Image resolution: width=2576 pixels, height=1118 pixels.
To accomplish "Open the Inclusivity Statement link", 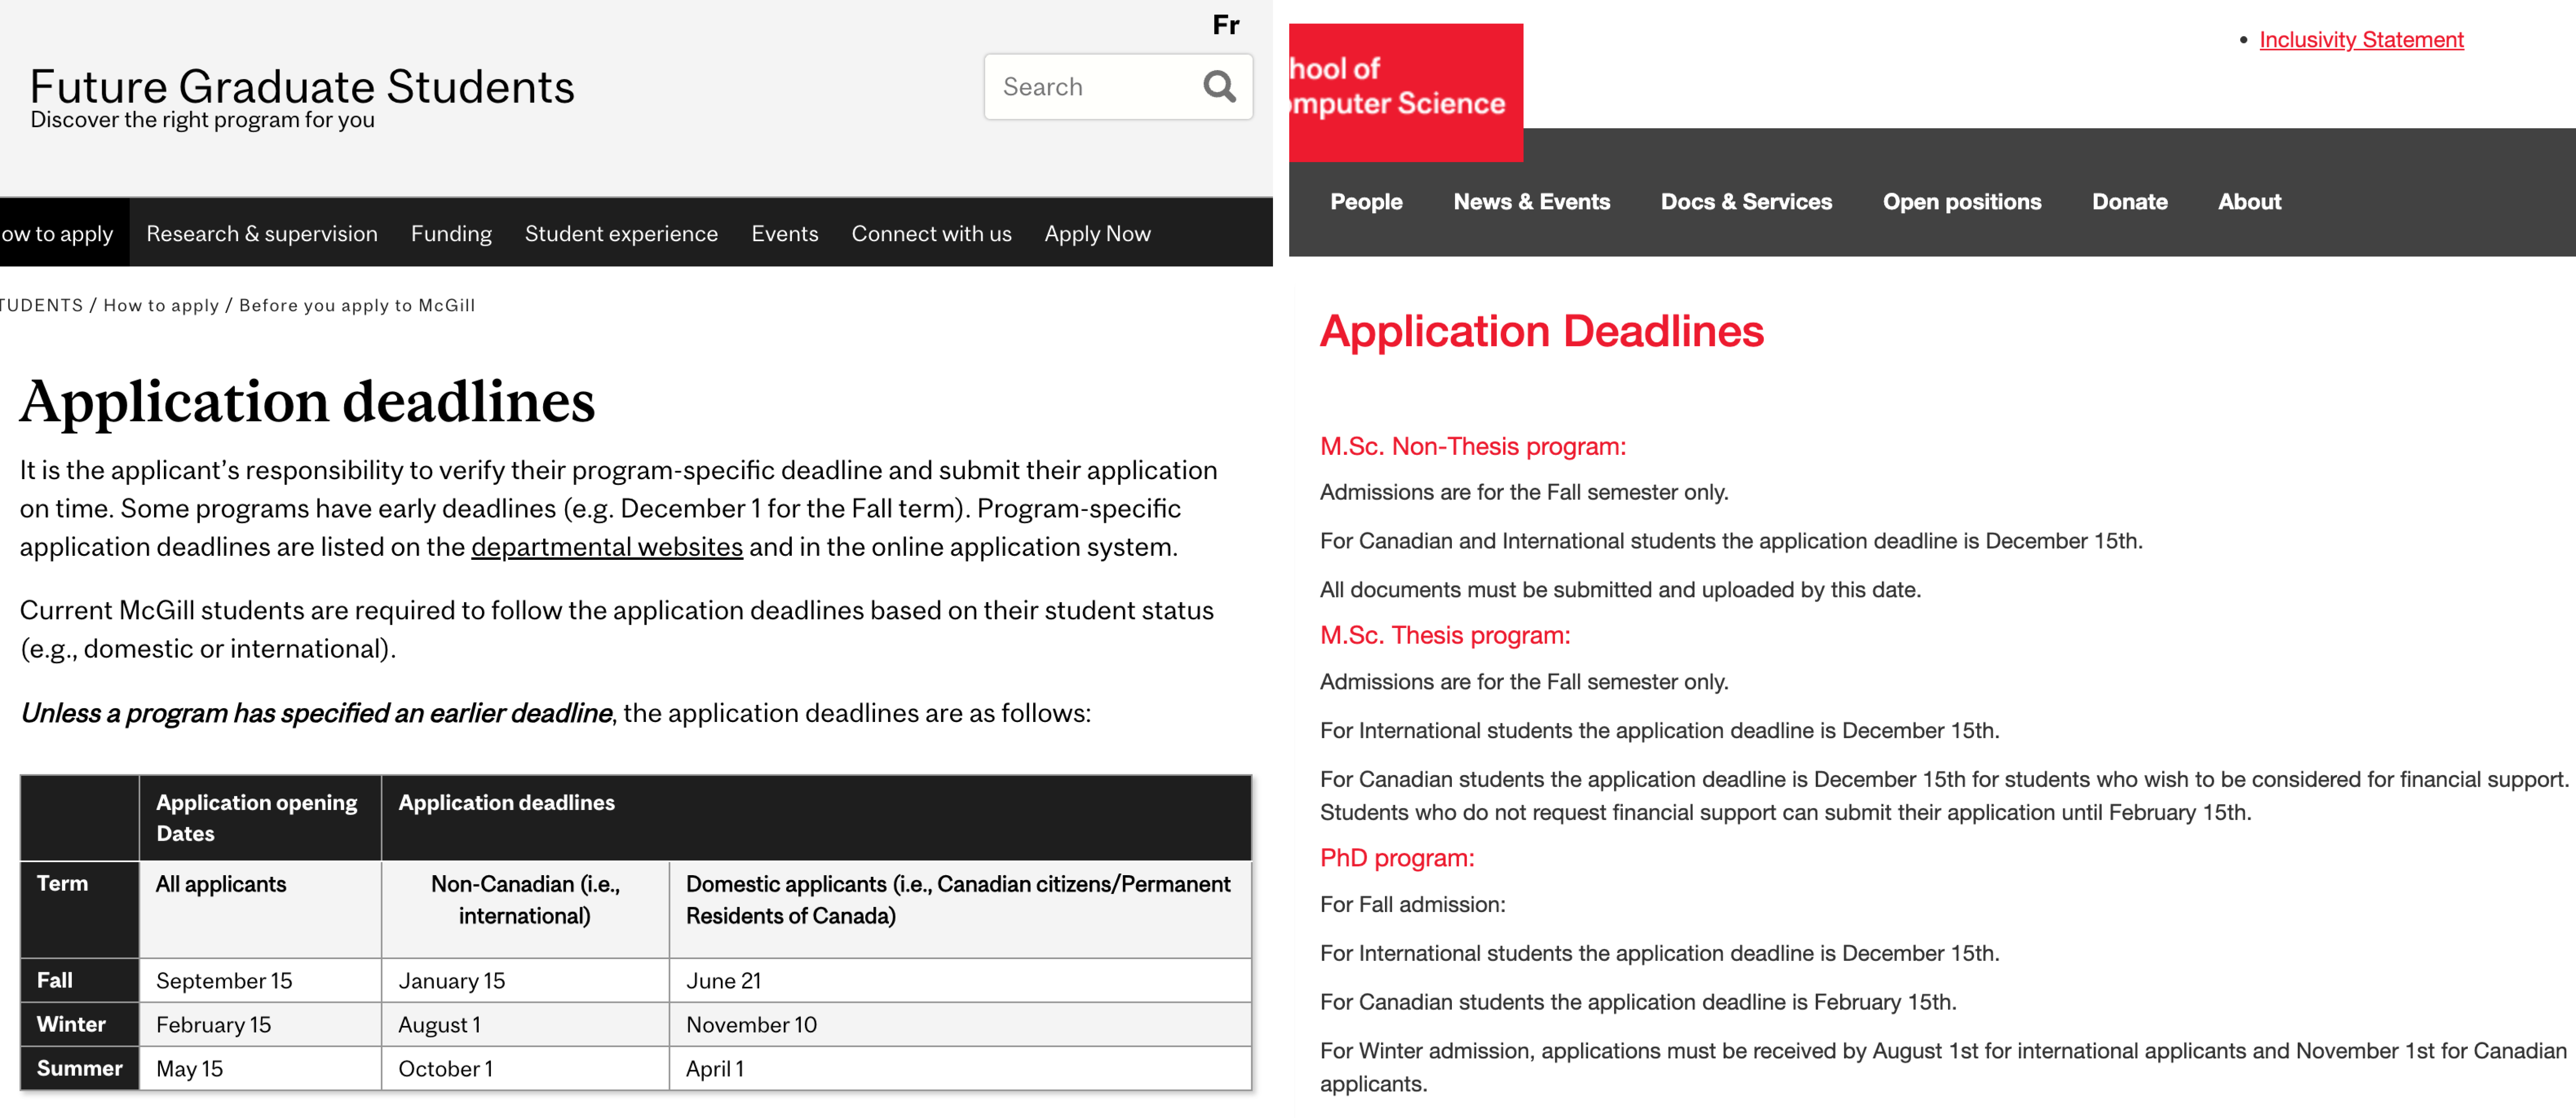I will pyautogui.click(x=2361, y=40).
